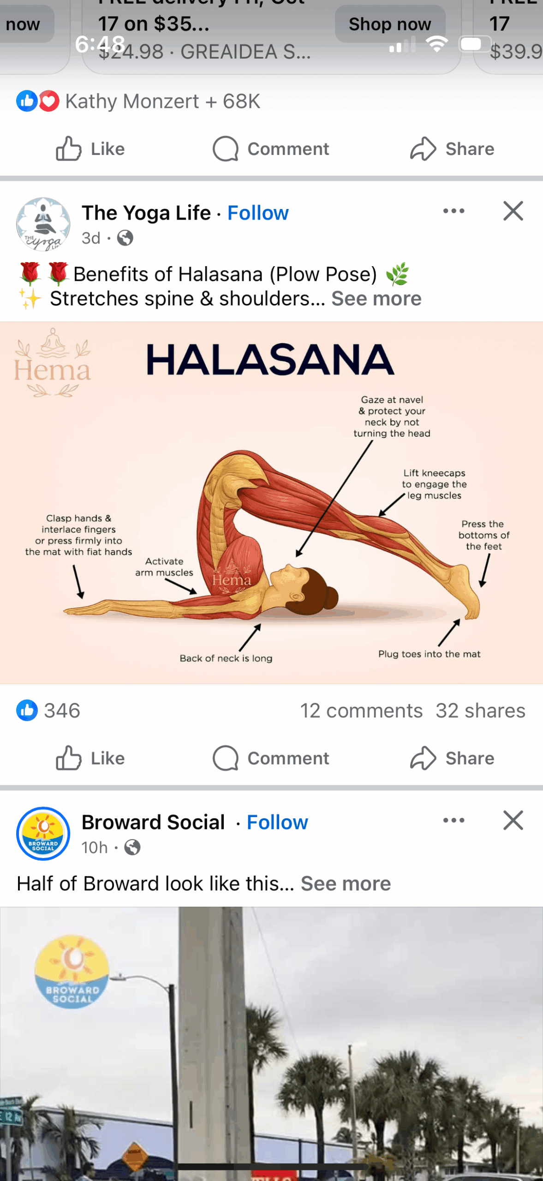Open options menu for Broward Social post

click(x=453, y=821)
